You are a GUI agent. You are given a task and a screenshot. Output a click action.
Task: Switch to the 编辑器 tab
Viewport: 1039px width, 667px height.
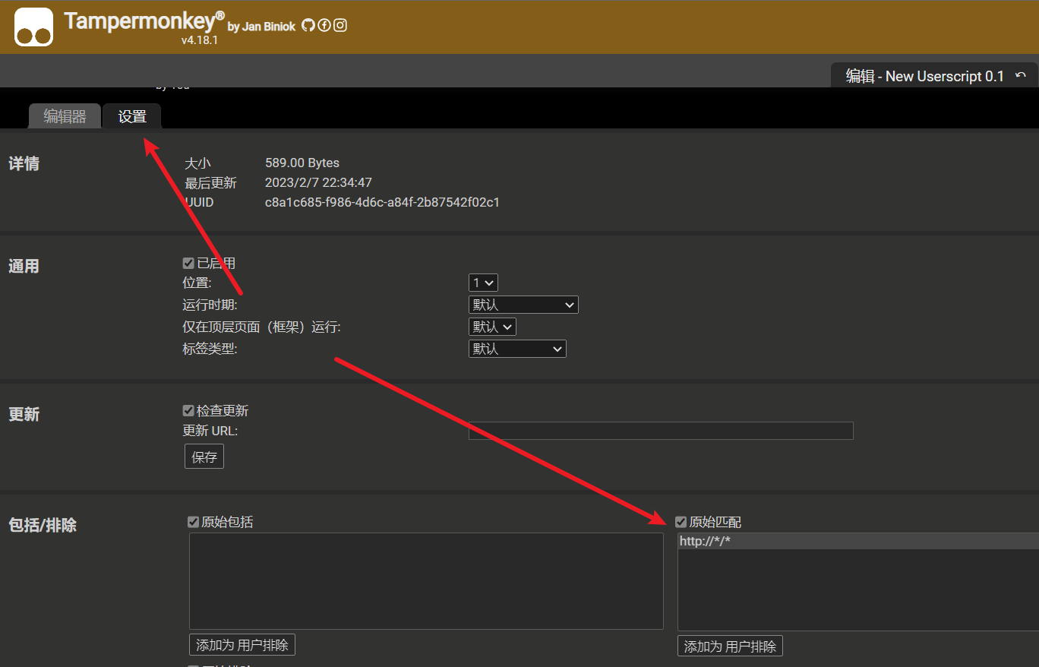pos(65,117)
